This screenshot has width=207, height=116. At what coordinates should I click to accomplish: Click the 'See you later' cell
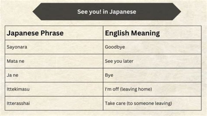(x=152, y=61)
